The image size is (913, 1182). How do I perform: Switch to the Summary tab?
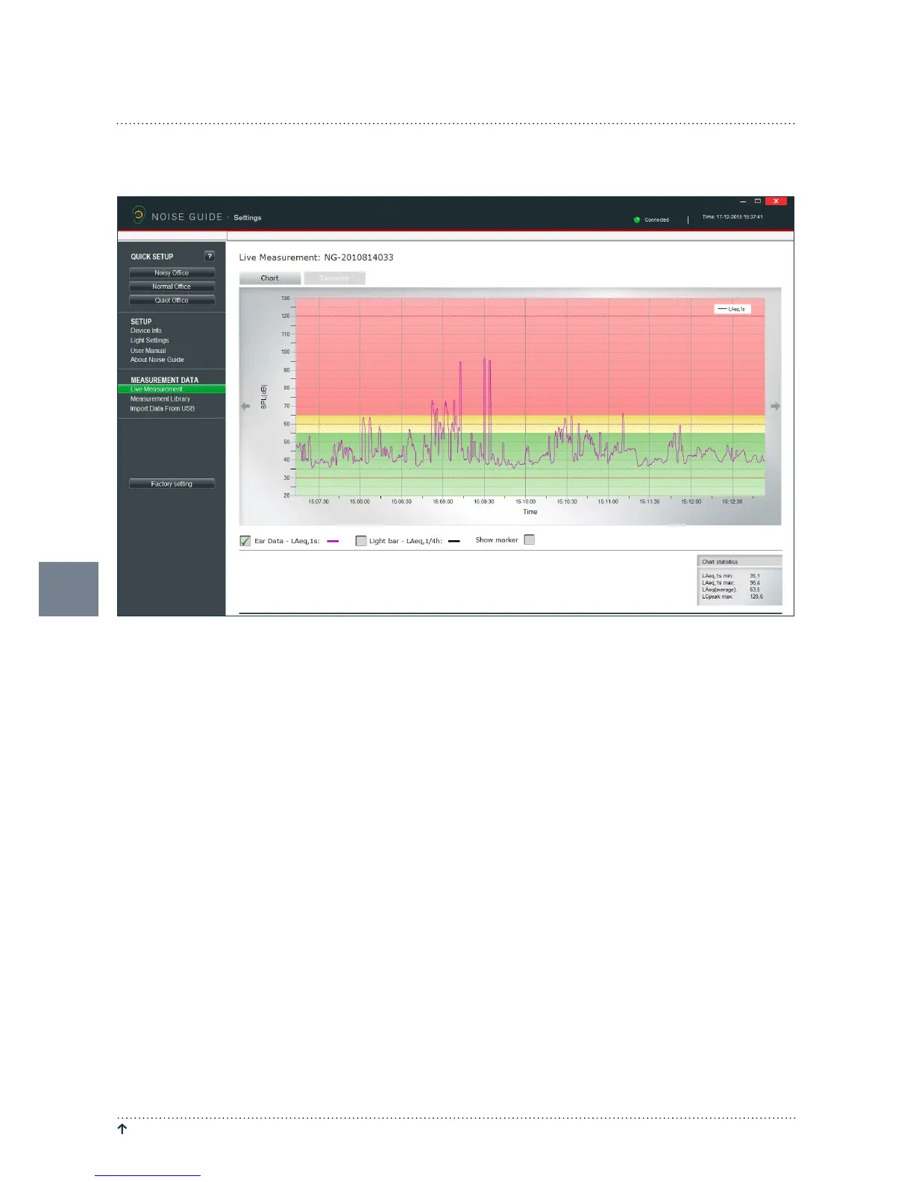point(334,278)
